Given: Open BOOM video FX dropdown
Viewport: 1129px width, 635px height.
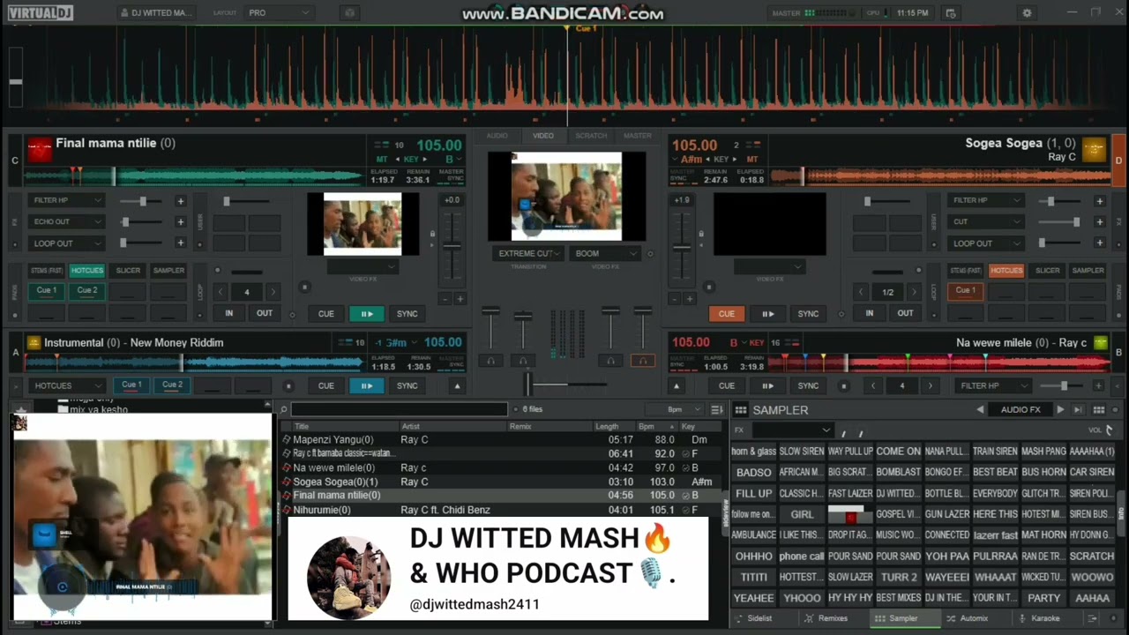Looking at the screenshot, I should [x=605, y=253].
